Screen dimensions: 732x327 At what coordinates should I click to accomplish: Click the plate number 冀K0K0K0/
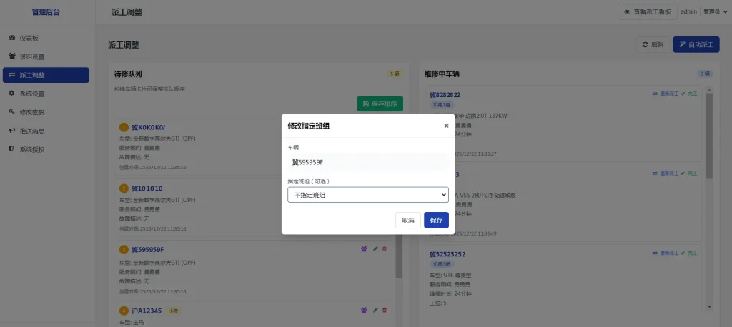(x=149, y=127)
